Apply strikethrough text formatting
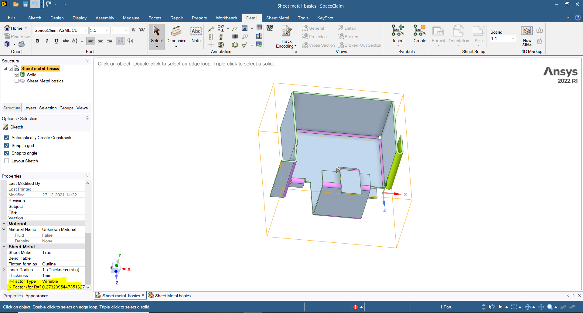The image size is (583, 313). (x=66, y=41)
